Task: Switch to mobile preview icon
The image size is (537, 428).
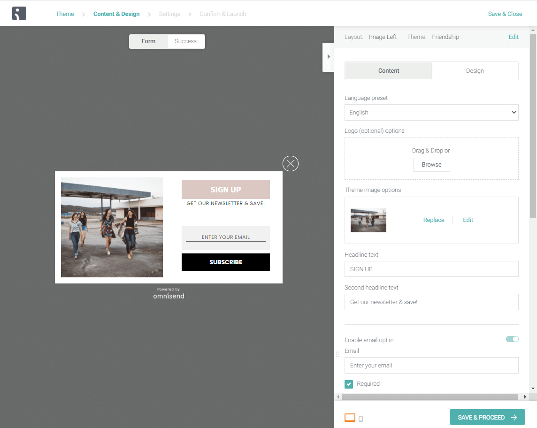Action: click(x=361, y=419)
